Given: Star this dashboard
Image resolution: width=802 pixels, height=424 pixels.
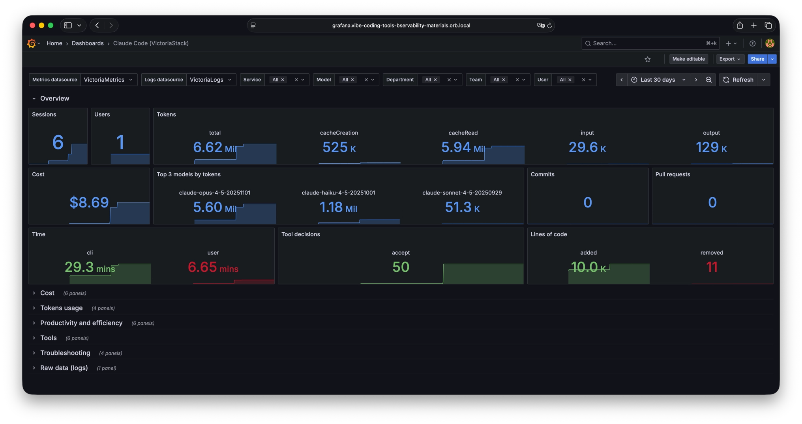Looking at the screenshot, I should pyautogui.click(x=647, y=59).
